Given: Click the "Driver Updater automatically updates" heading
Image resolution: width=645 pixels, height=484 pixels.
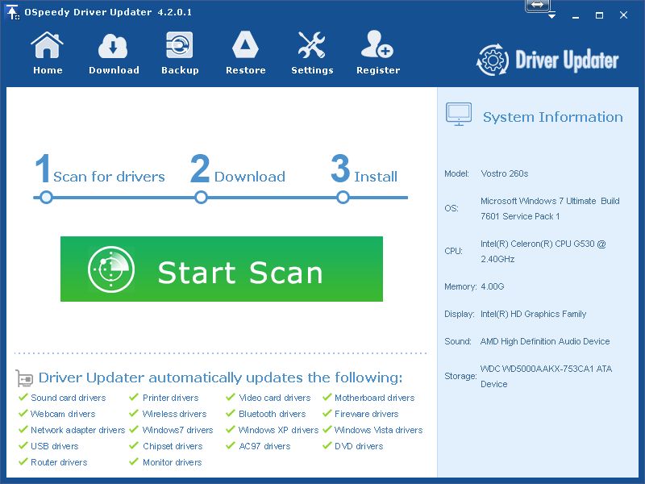Looking at the screenshot, I should point(220,378).
